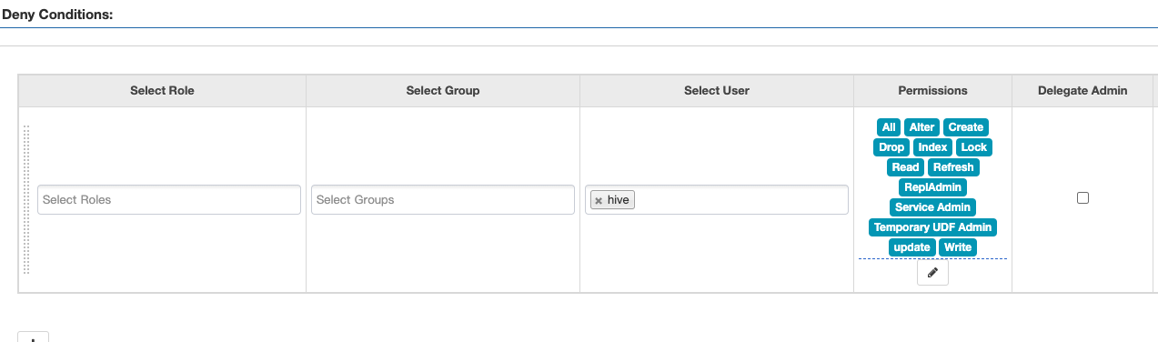Open the Select Roles dropdown field
This screenshot has height=342, width=1158.
[169, 200]
